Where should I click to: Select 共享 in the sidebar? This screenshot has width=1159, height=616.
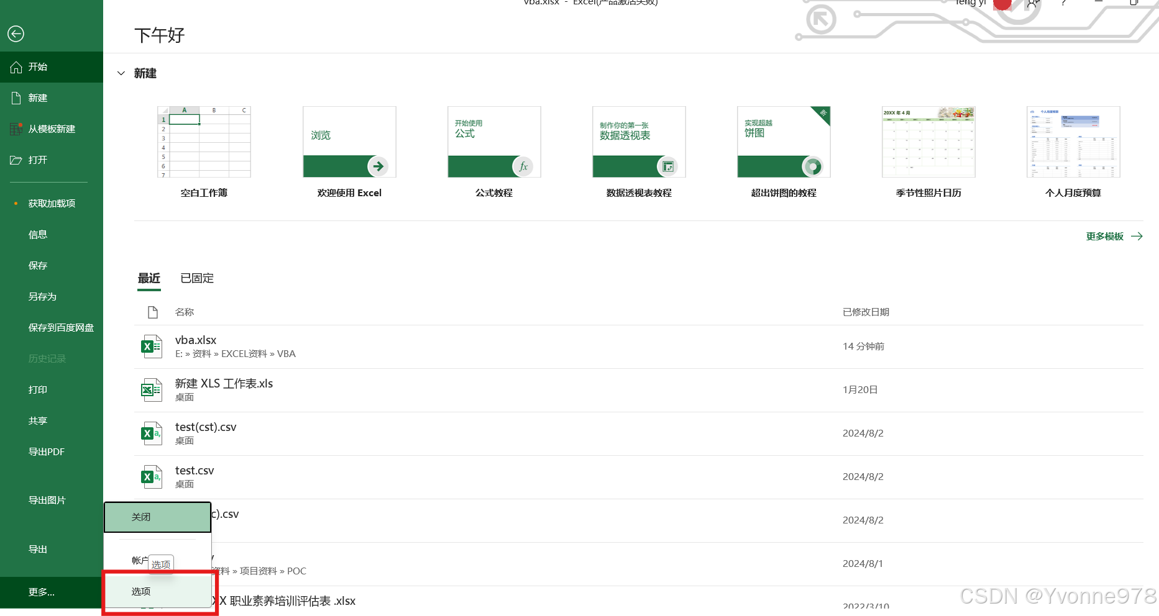(x=52, y=421)
